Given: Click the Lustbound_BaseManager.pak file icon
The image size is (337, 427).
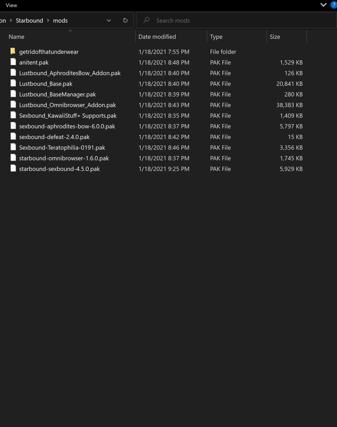Looking at the screenshot, I should point(13,94).
